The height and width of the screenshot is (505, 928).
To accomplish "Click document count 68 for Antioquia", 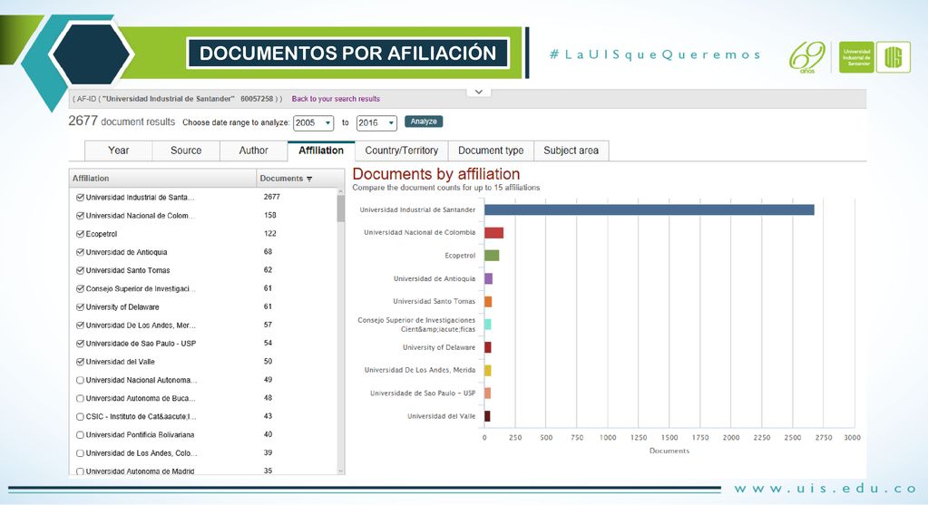I will pyautogui.click(x=269, y=252).
